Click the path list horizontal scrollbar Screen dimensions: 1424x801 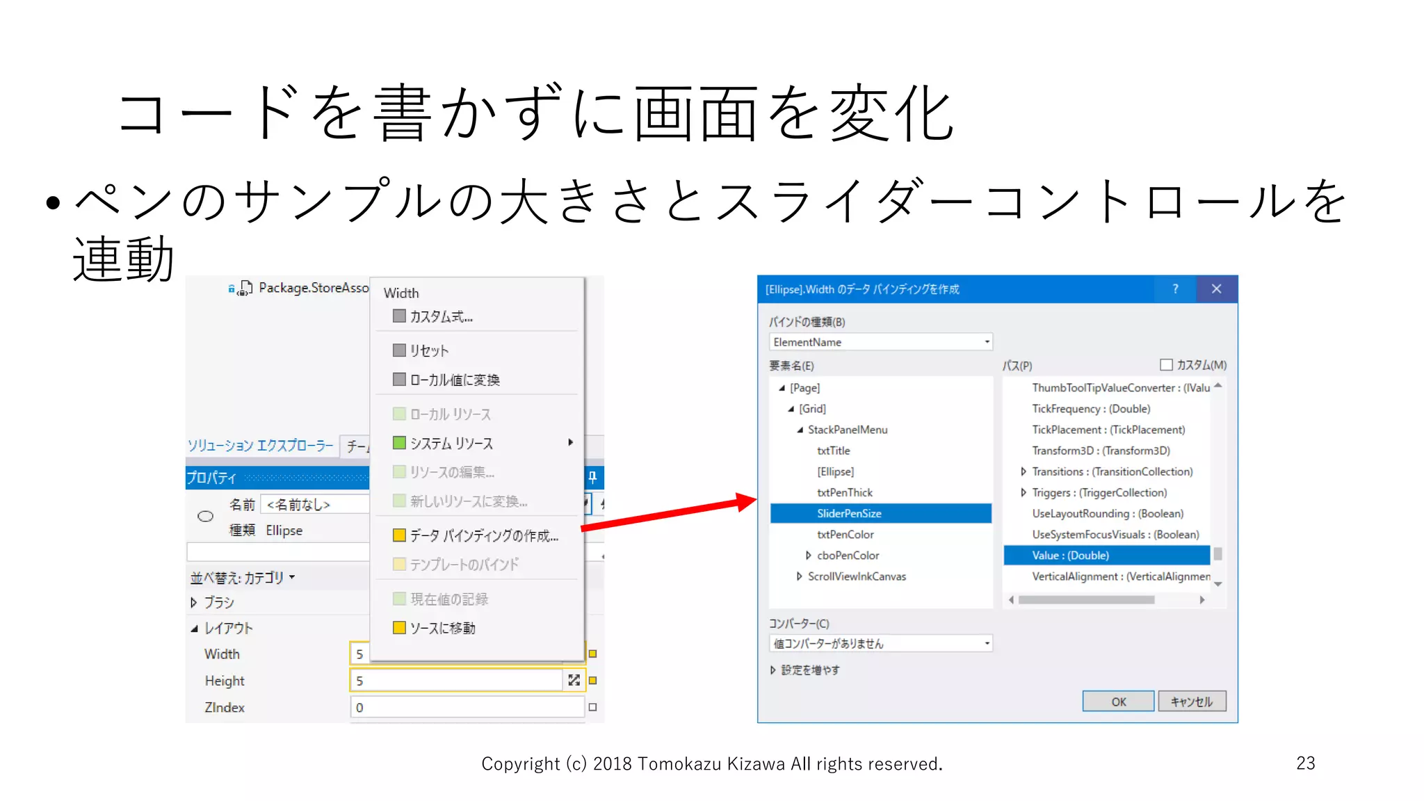(1086, 599)
